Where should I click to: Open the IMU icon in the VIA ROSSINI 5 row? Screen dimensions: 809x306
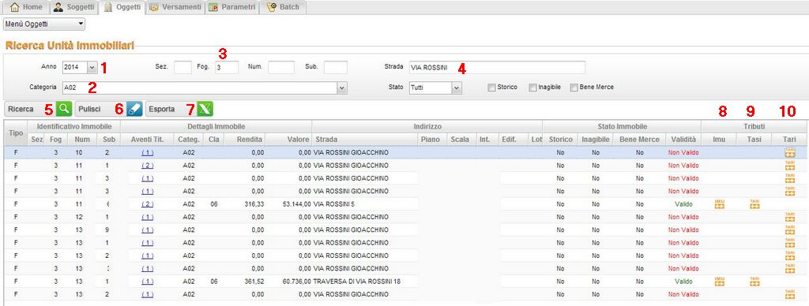tap(719, 204)
